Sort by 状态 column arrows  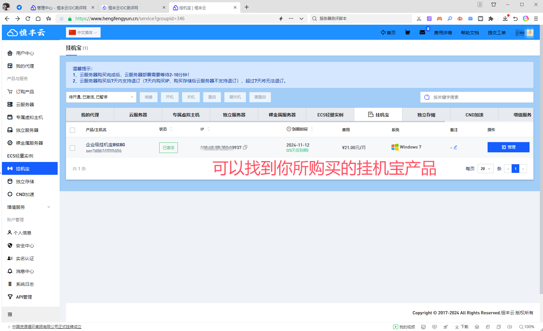coord(171,129)
